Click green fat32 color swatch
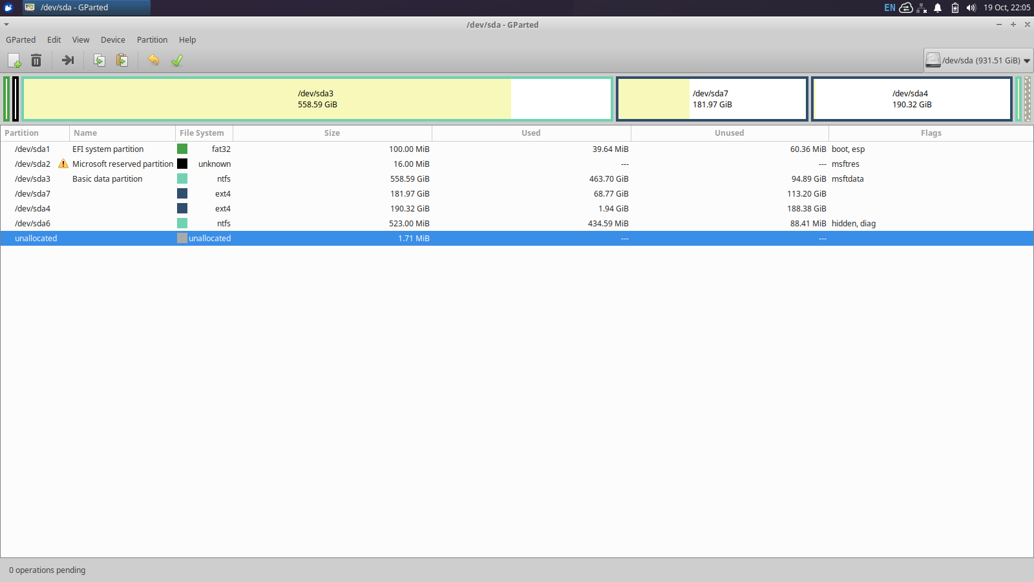 pos(182,149)
